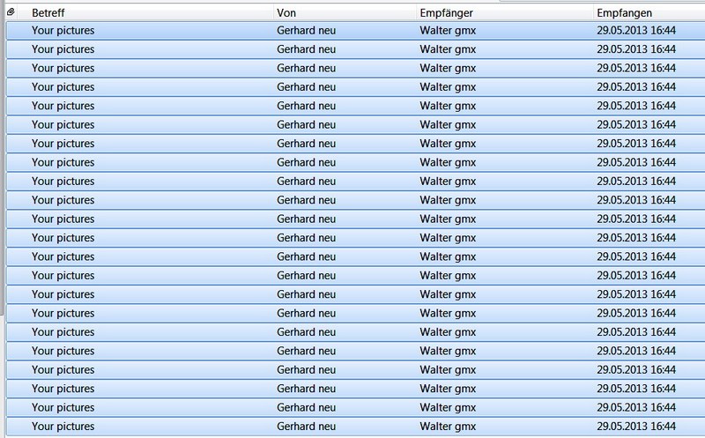Select the third "Your pictures" message from top
The image size is (705, 438).
[63, 68]
